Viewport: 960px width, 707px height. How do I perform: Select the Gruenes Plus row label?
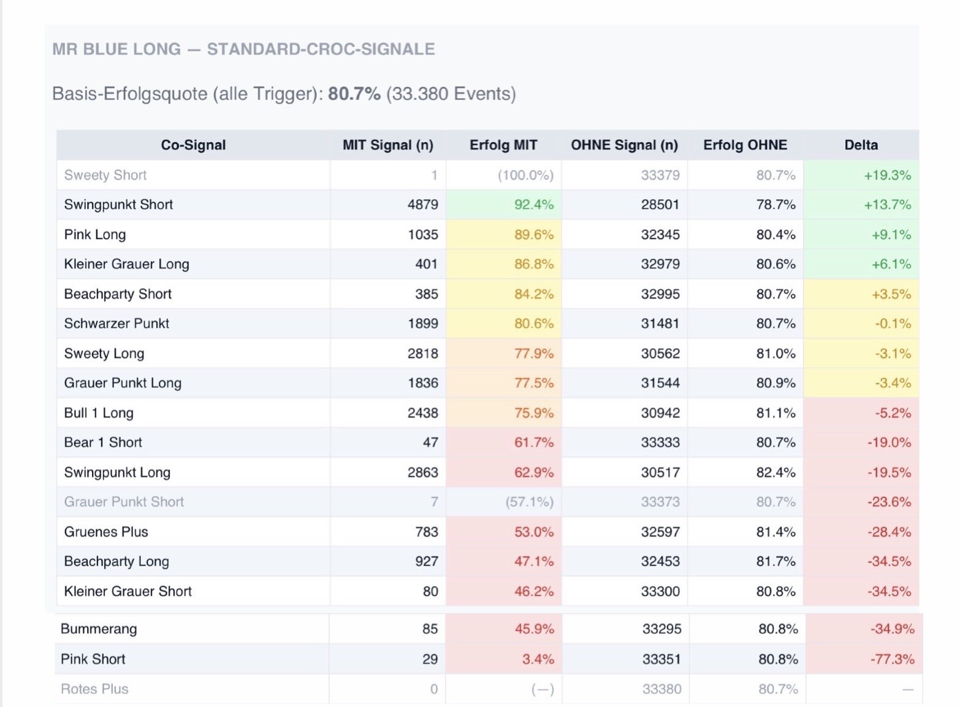(106, 532)
